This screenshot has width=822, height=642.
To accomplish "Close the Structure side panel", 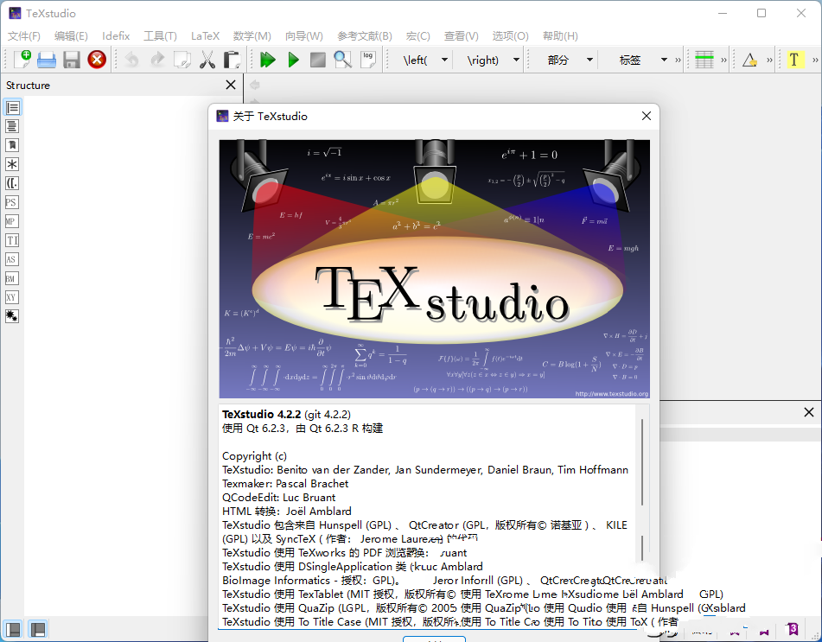I will pyautogui.click(x=231, y=85).
